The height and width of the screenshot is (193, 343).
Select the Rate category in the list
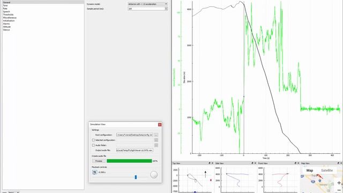[x=5, y=9]
